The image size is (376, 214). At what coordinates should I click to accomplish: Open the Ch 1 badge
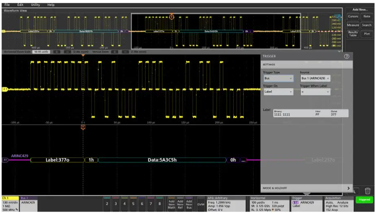coord(10,204)
